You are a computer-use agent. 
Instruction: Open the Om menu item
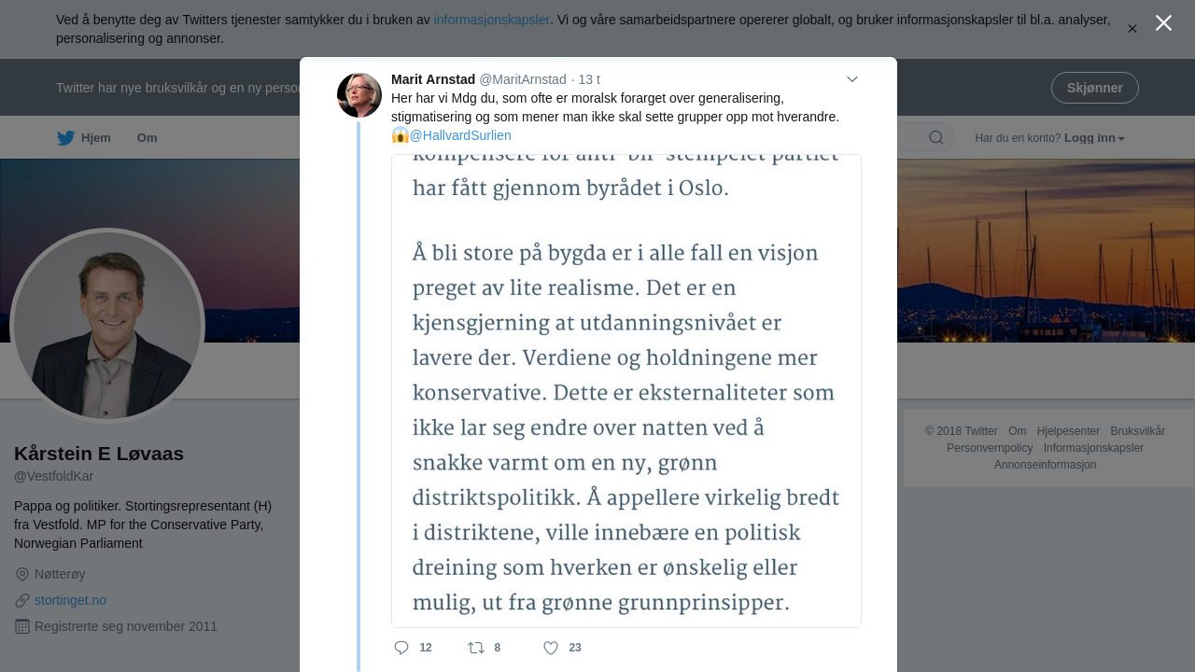pyautogui.click(x=147, y=138)
